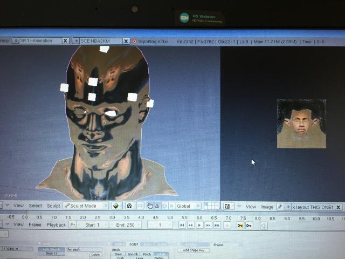
Task: Toggle the audio speaker icon in timeline
Action: click(x=264, y=225)
